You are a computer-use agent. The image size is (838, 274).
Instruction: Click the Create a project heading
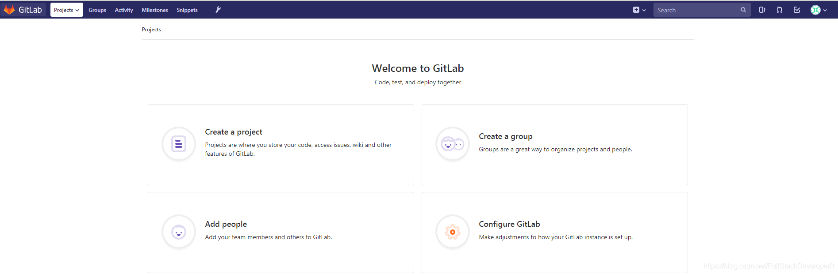pos(234,132)
